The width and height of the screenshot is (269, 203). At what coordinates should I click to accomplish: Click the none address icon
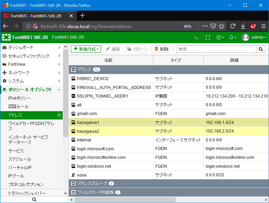click(x=73, y=175)
